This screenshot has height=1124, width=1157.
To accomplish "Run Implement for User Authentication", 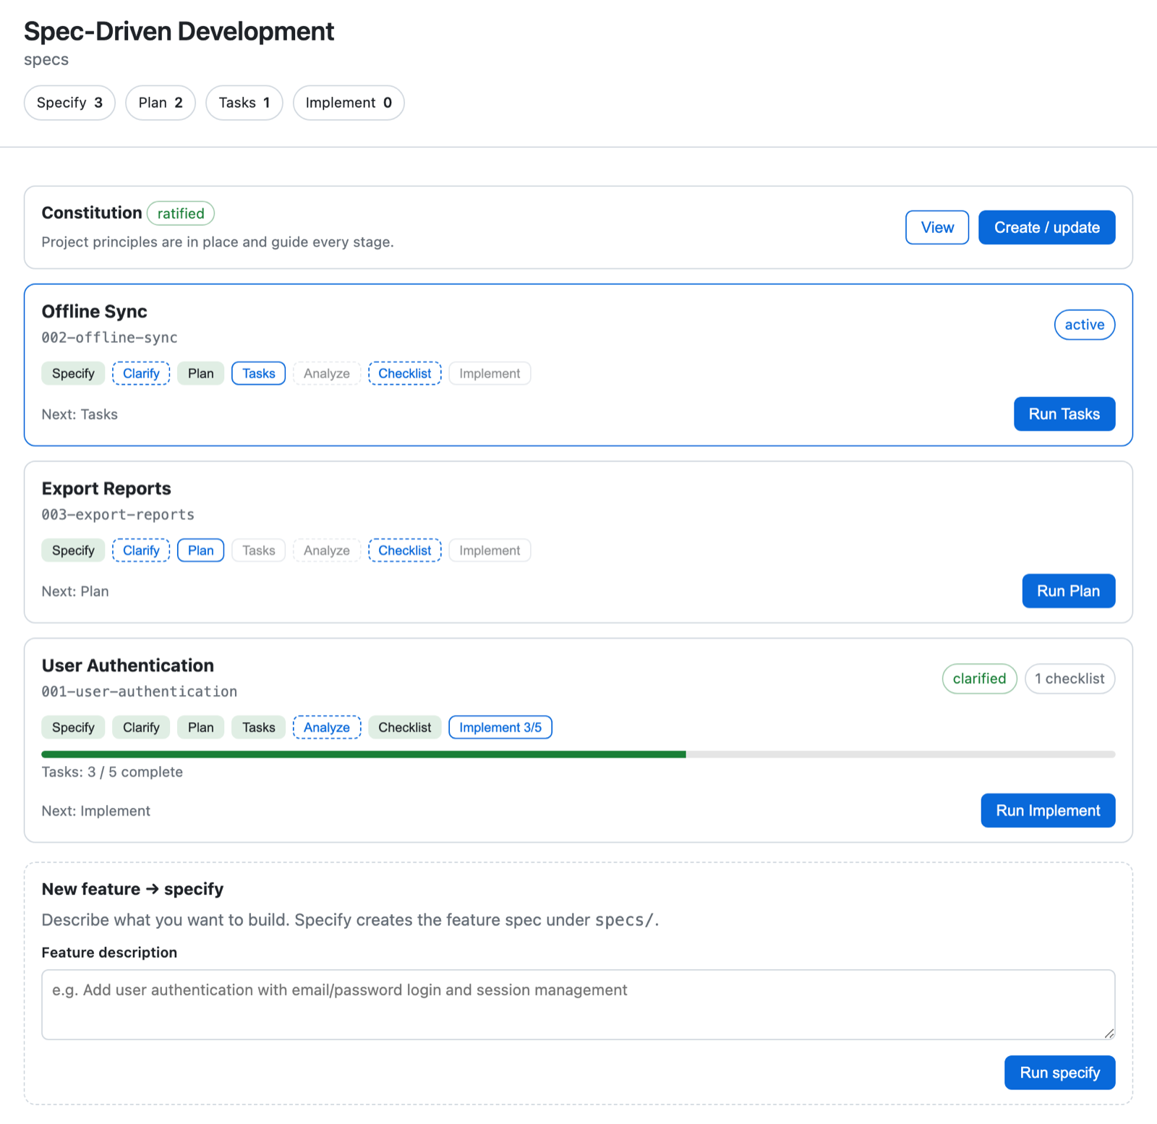I will 1048,810.
